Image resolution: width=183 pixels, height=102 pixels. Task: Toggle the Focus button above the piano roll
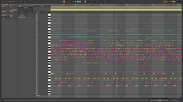[x=42, y=6]
